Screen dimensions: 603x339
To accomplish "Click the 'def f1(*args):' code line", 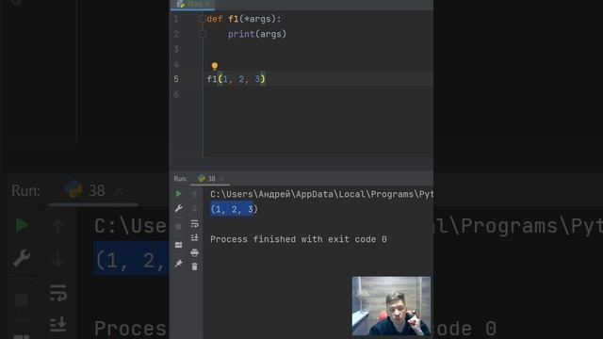I will (244, 19).
